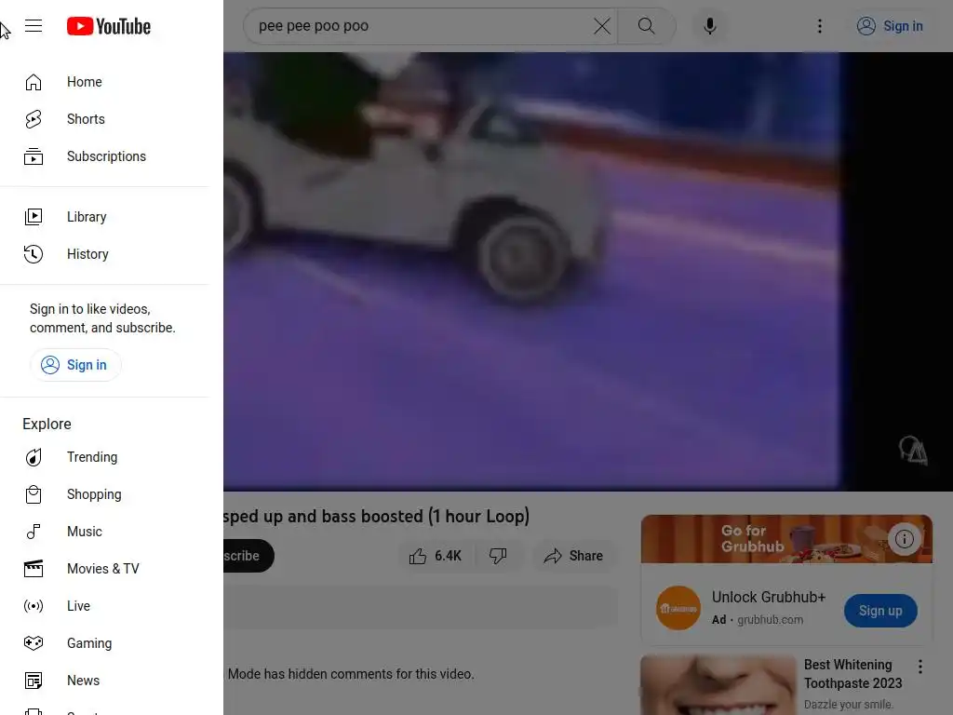Open Live in Explore
The width and height of the screenshot is (953, 715).
104,606
